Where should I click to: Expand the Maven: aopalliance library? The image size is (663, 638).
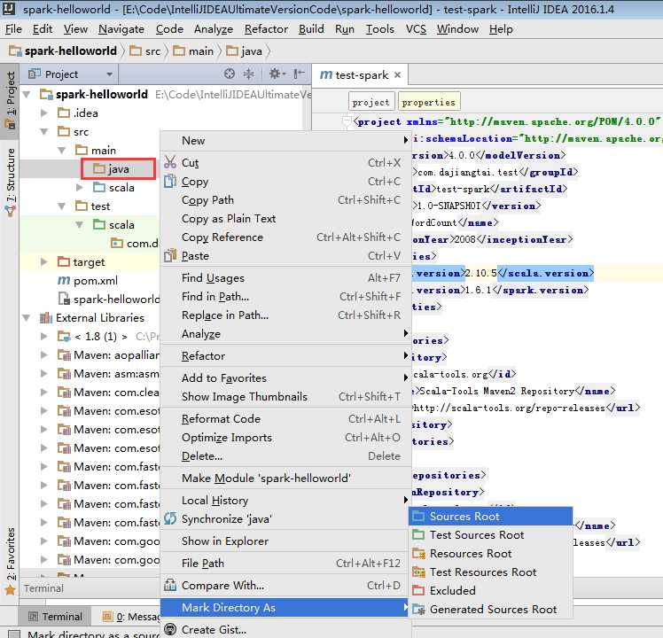click(44, 354)
